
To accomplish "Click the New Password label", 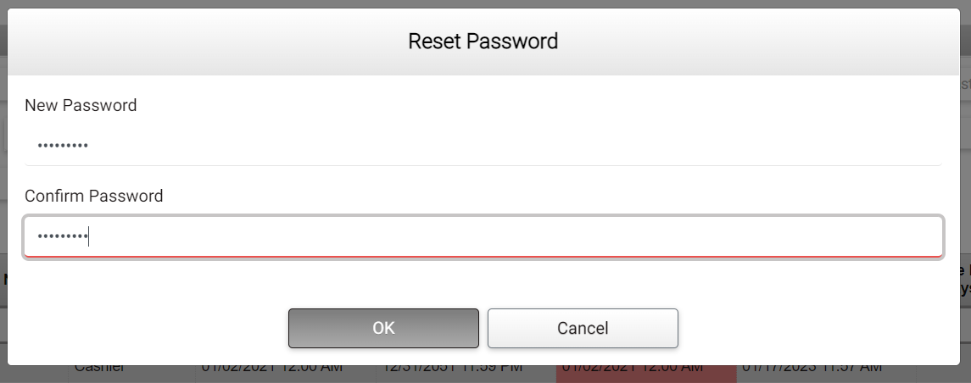I will coord(81,105).
